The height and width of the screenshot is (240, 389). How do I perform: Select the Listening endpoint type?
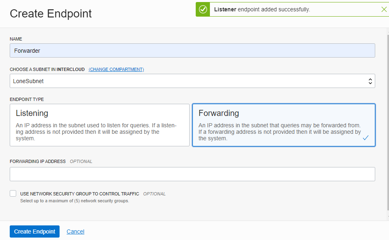pyautogui.click(x=100, y=125)
